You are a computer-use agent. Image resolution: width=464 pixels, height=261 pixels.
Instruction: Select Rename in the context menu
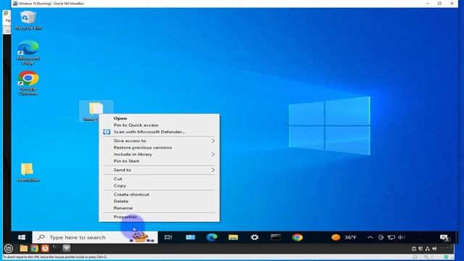coord(123,208)
